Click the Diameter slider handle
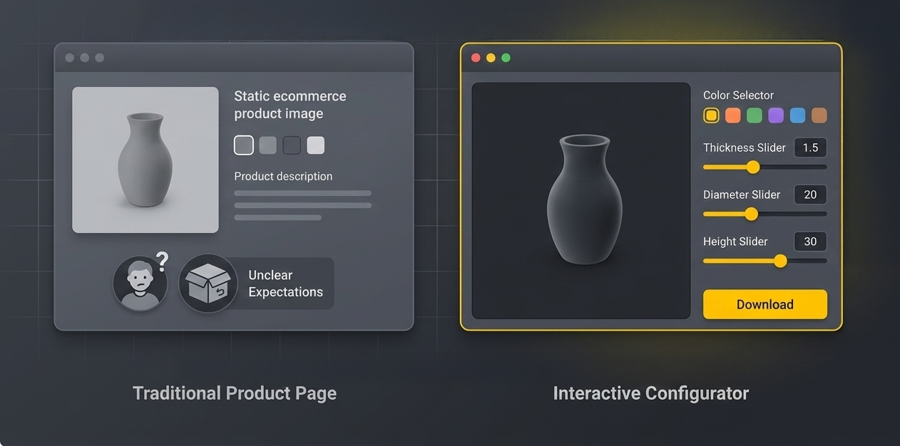Screen dimensions: 900x446 (x=751, y=214)
